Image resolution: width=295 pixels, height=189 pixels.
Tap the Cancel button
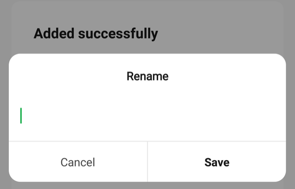point(78,162)
